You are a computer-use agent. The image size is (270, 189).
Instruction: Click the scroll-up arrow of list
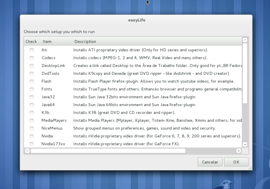[x=245, y=40]
